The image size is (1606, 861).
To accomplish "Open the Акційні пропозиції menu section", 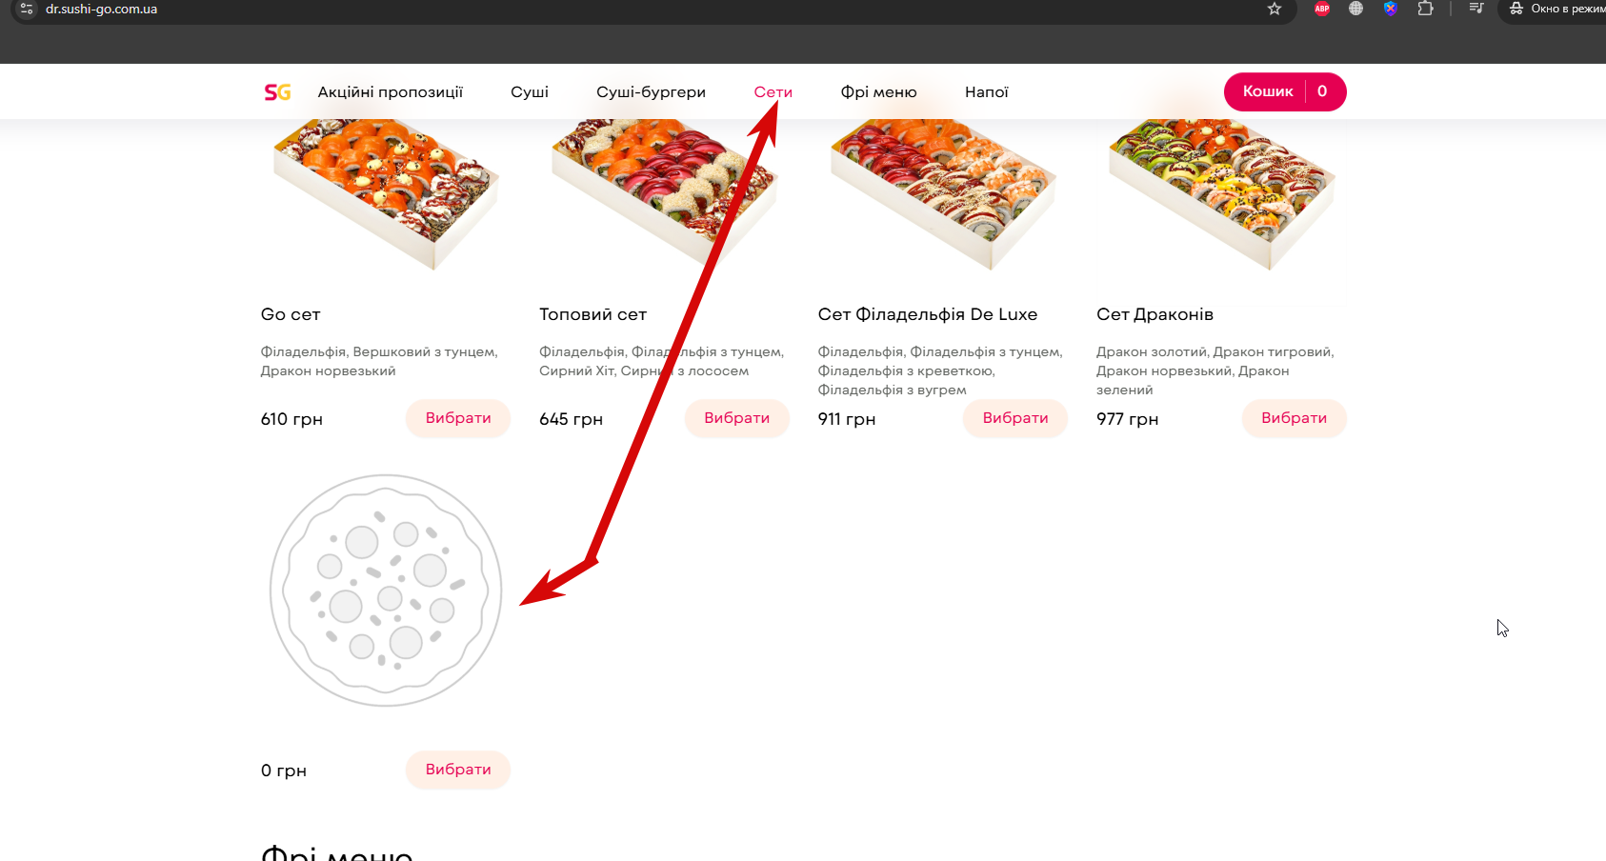I will click(x=391, y=92).
